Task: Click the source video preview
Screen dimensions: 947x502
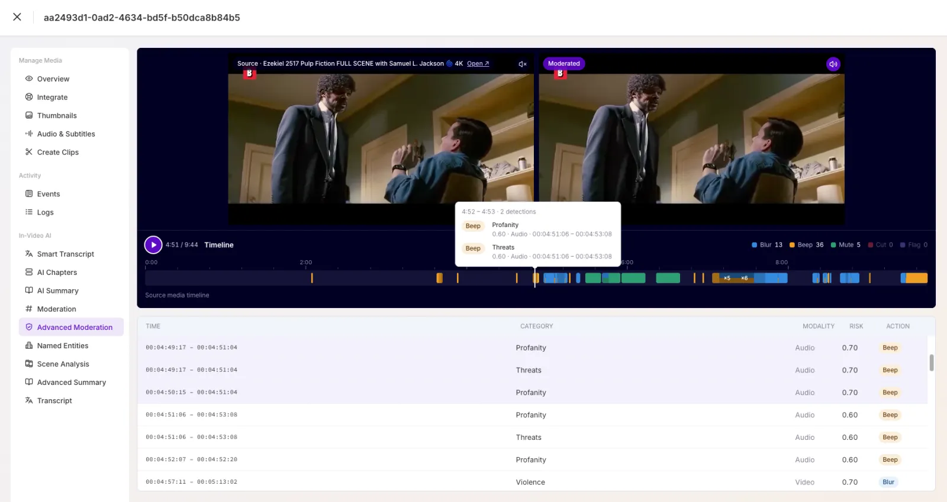Action: (381, 138)
